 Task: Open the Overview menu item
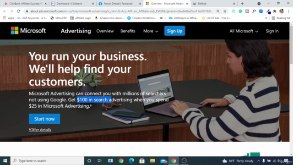105,31
